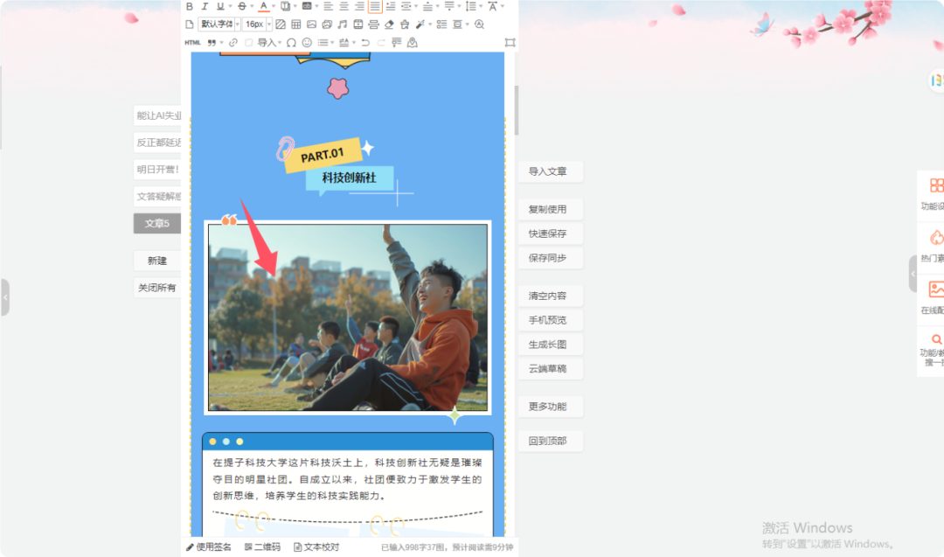Open the 反正都延迟 article tab
Viewport: 944px width, 557px height.
[157, 143]
